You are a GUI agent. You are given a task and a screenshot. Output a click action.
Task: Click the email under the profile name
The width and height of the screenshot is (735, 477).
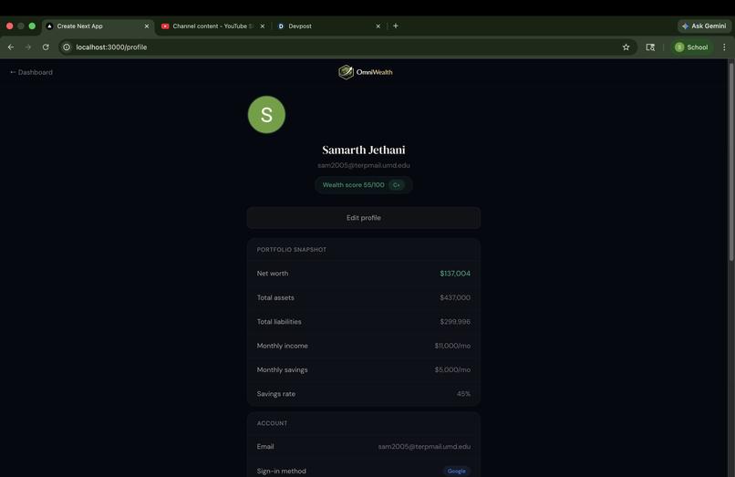[x=364, y=165]
